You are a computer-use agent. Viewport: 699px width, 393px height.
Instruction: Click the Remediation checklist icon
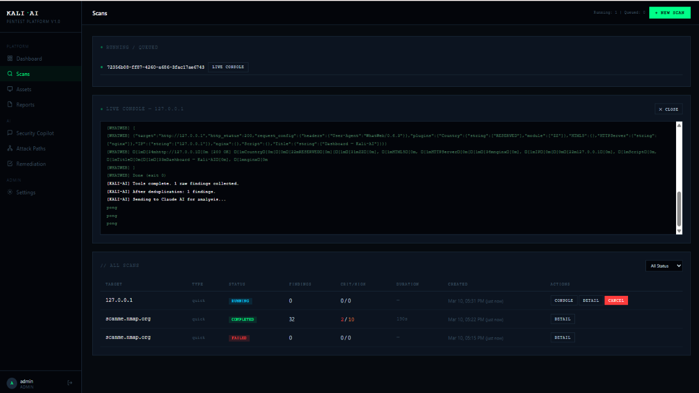tap(10, 163)
